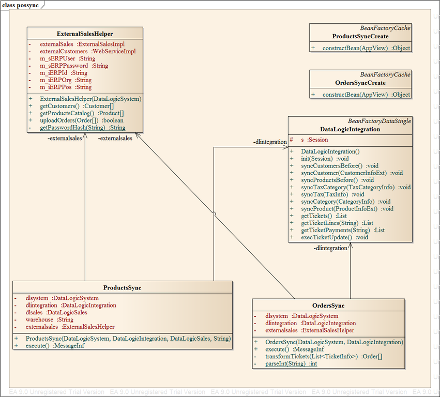The image size is (440, 397).
Task: Click the ProductsSyncCreate class header
Action: click(360, 37)
